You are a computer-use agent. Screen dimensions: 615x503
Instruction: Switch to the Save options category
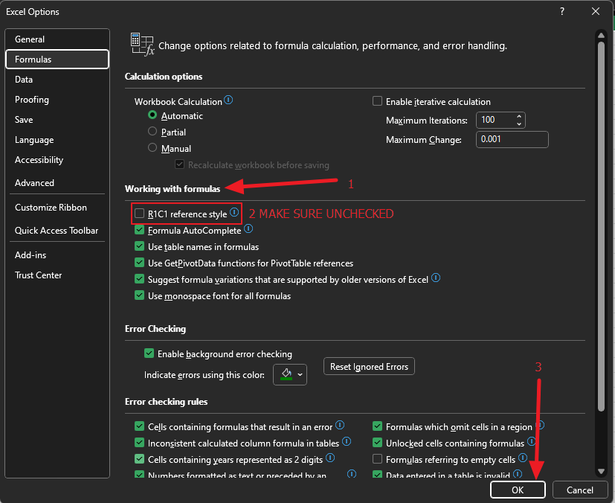point(57,120)
